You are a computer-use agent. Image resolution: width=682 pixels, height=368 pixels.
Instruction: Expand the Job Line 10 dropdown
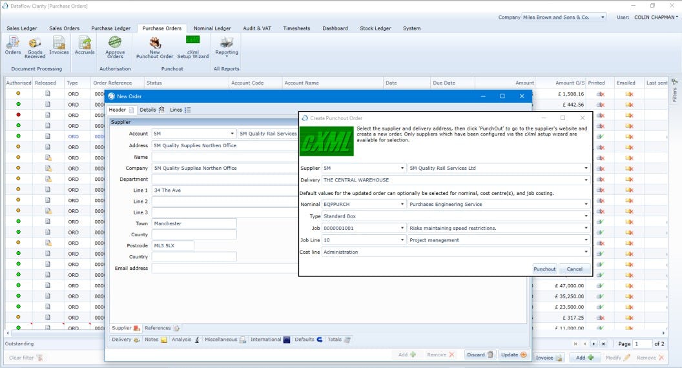pos(402,240)
